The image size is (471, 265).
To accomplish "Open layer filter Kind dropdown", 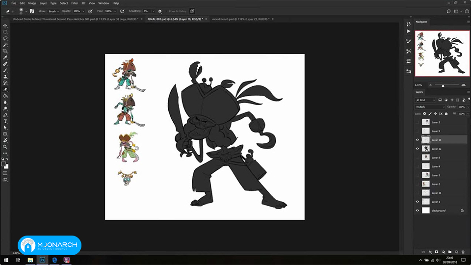I will pyautogui.click(x=425, y=100).
